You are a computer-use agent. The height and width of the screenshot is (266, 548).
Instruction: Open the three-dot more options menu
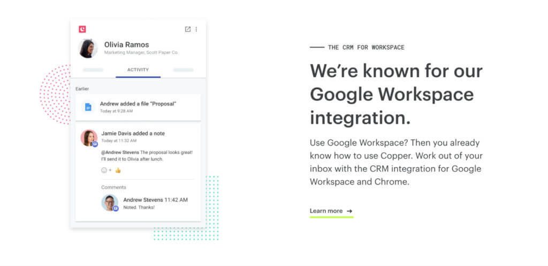(x=196, y=29)
